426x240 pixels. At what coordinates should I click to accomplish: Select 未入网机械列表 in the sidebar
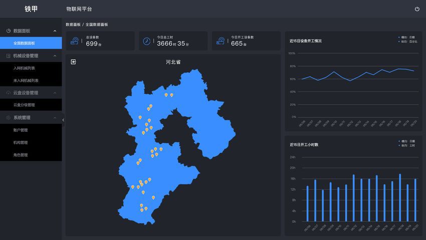point(26,80)
